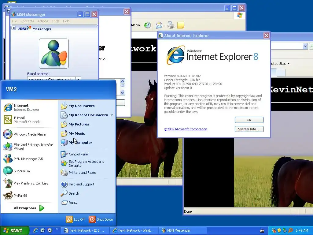Viewport: 313px width, 235px height.
Task: Click the scroll up arrow beside Start menu
Action: pos(122,81)
